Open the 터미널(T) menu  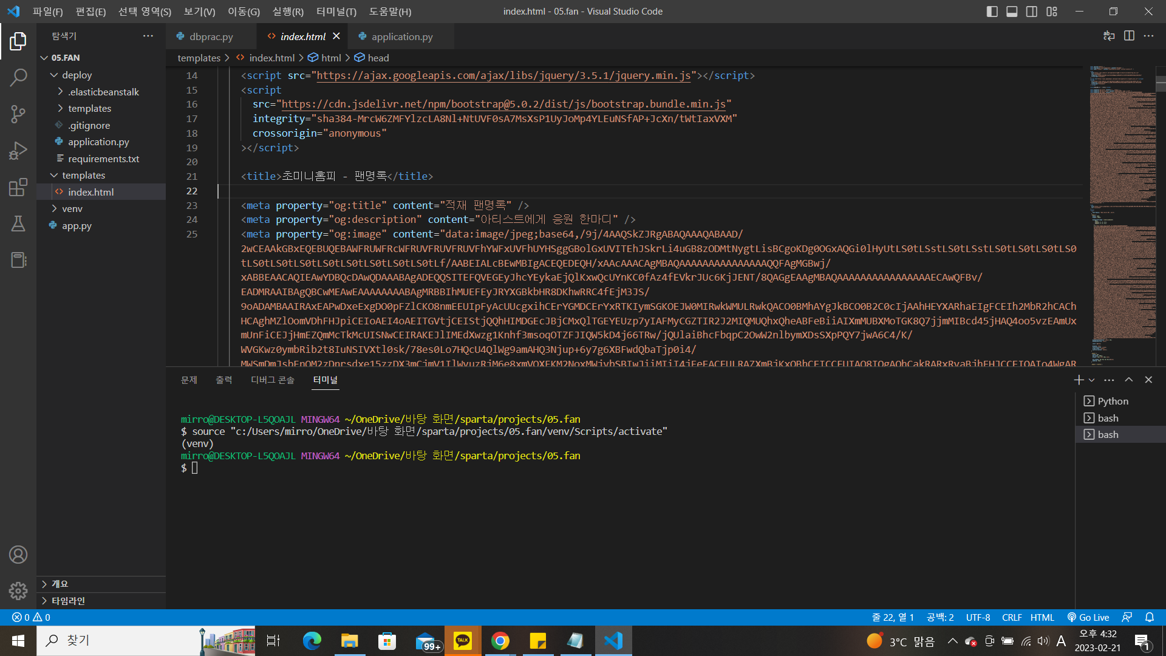[x=336, y=12]
